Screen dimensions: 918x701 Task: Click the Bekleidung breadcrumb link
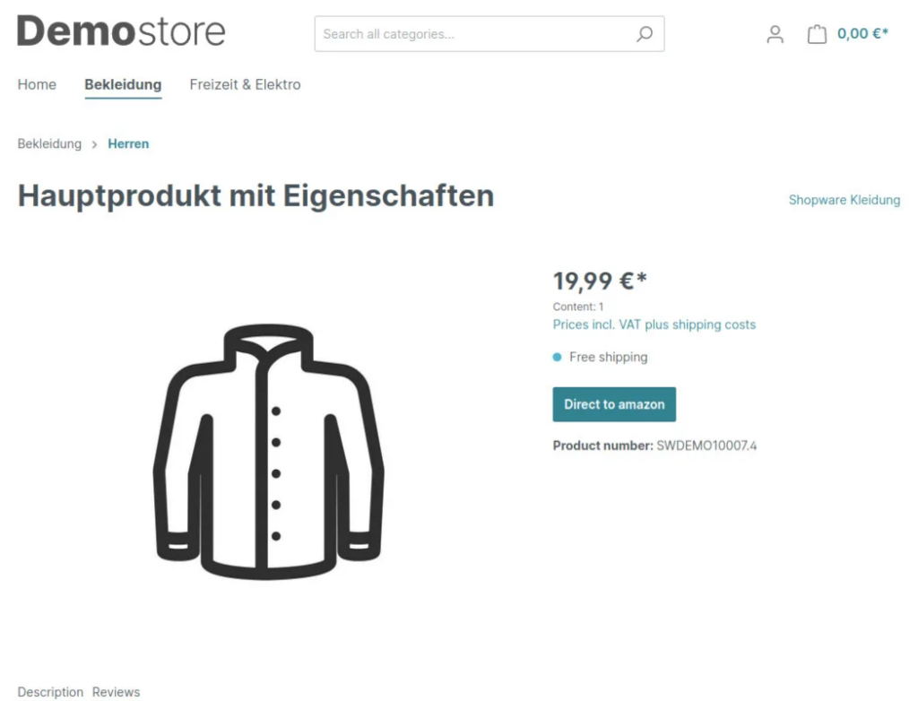(49, 143)
